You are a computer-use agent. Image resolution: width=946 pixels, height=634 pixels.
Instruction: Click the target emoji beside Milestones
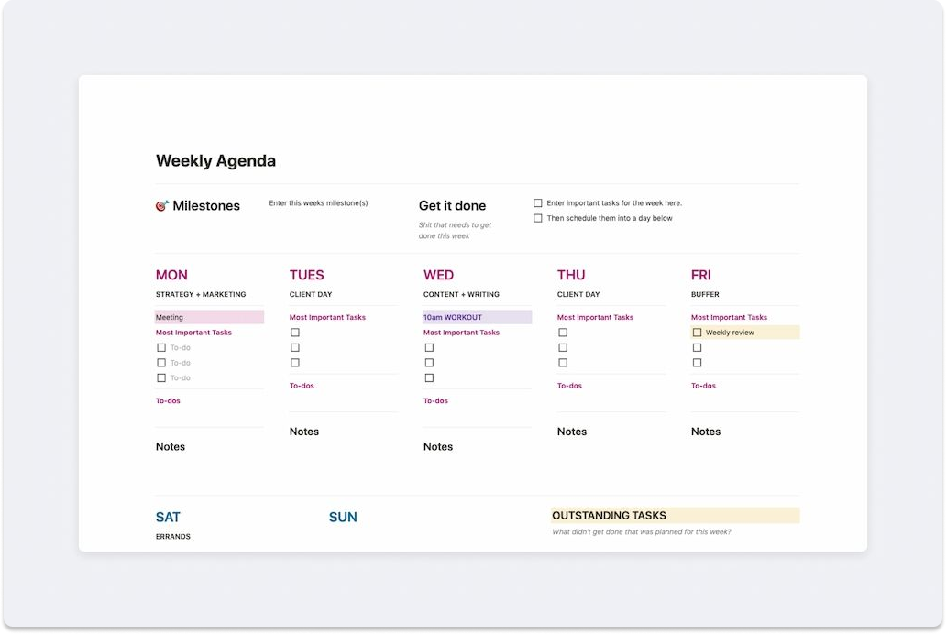162,206
